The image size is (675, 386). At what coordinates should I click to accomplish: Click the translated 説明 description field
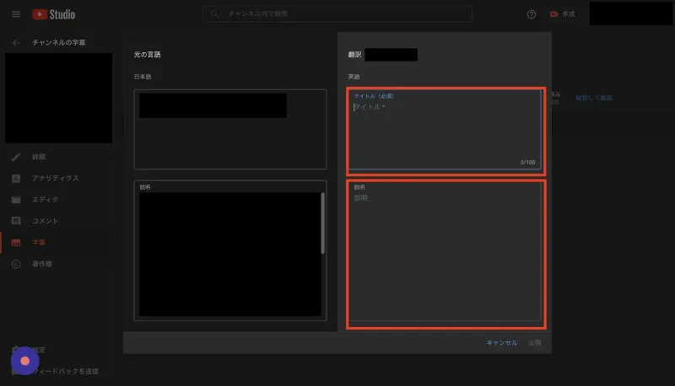point(445,251)
